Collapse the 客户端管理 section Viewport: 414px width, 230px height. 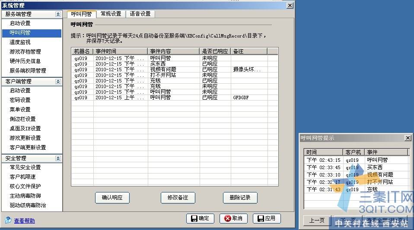(x=58, y=82)
